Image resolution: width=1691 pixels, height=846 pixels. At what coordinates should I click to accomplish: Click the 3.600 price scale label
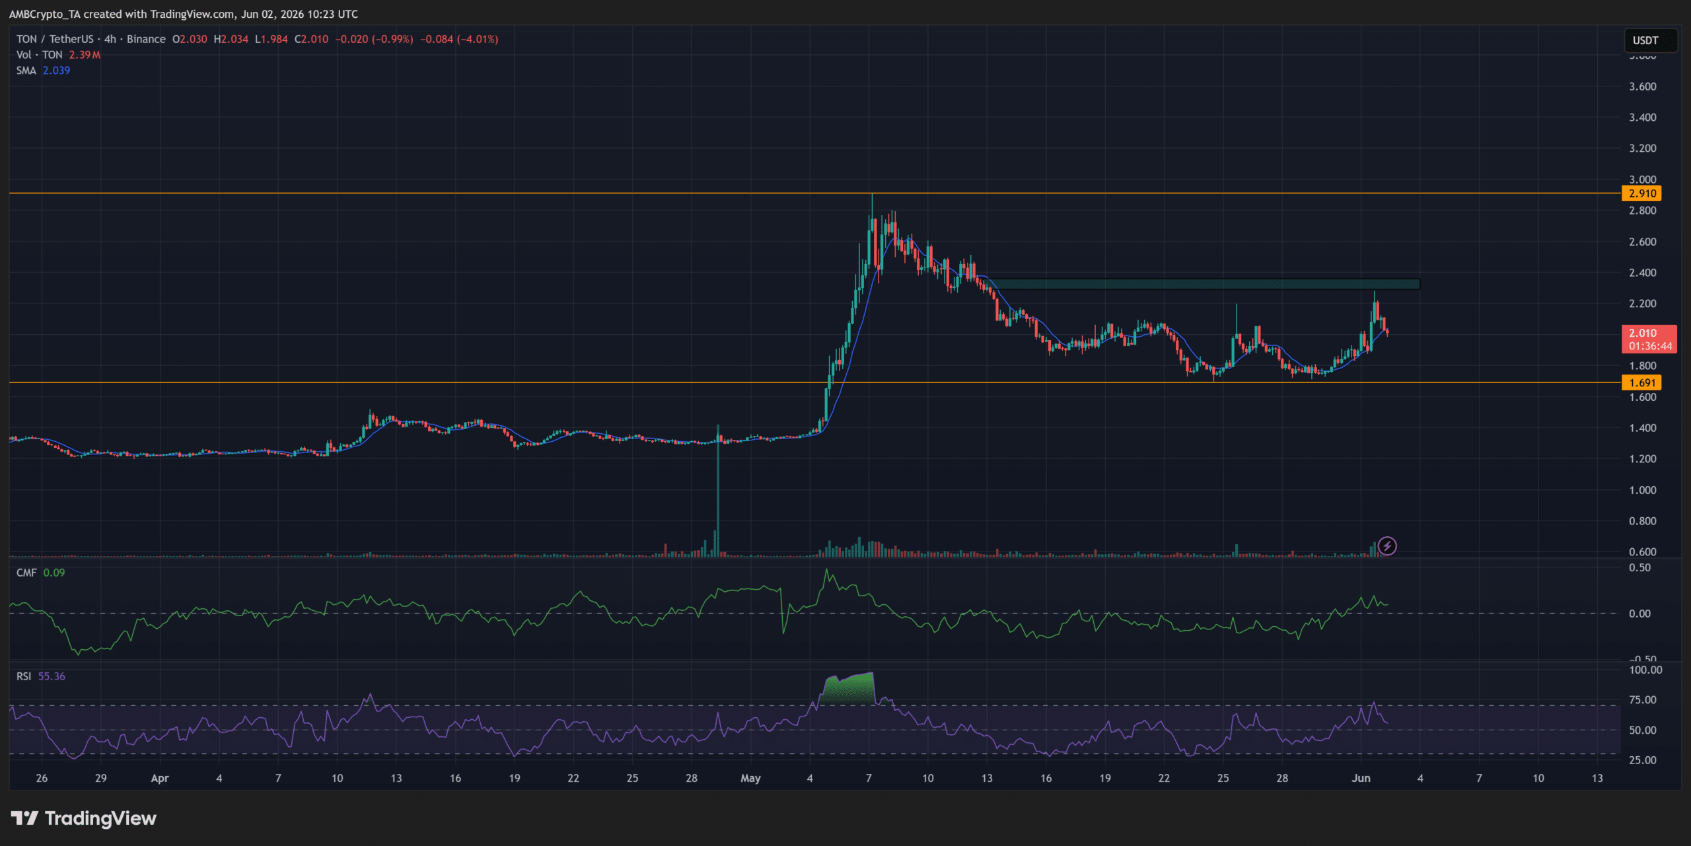pyautogui.click(x=1642, y=87)
